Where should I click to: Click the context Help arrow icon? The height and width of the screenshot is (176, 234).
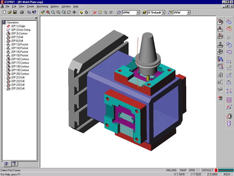34,12
